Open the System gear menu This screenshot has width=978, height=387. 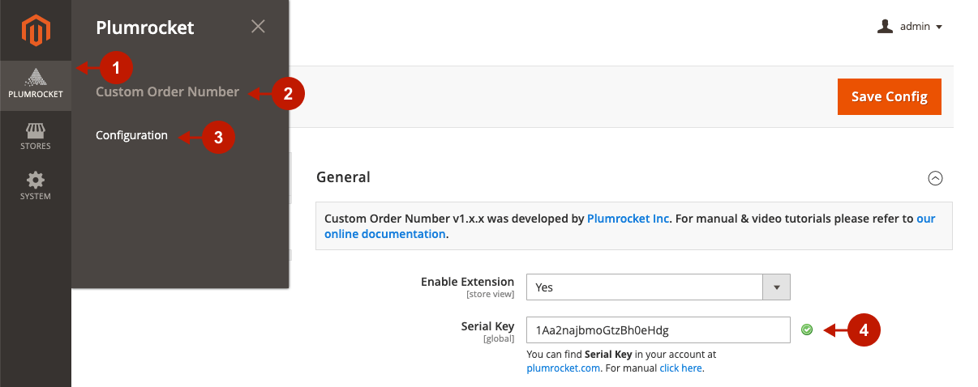36,185
